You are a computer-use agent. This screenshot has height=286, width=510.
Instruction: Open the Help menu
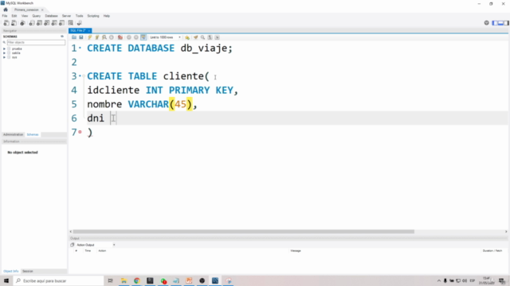point(107,16)
